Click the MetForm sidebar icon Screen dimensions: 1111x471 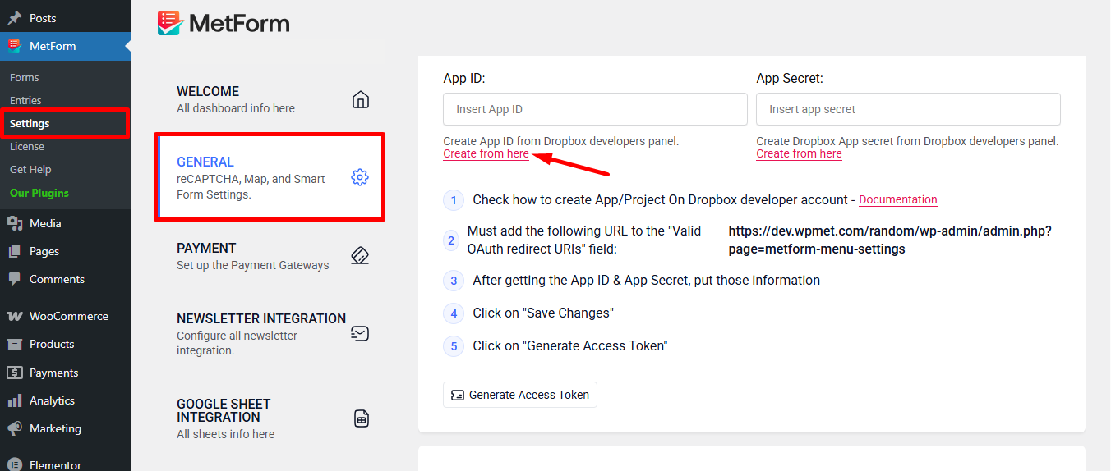point(15,46)
